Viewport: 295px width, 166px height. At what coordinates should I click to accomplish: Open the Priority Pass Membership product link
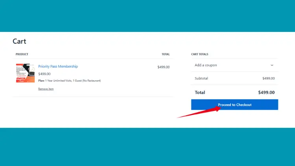[x=58, y=66]
